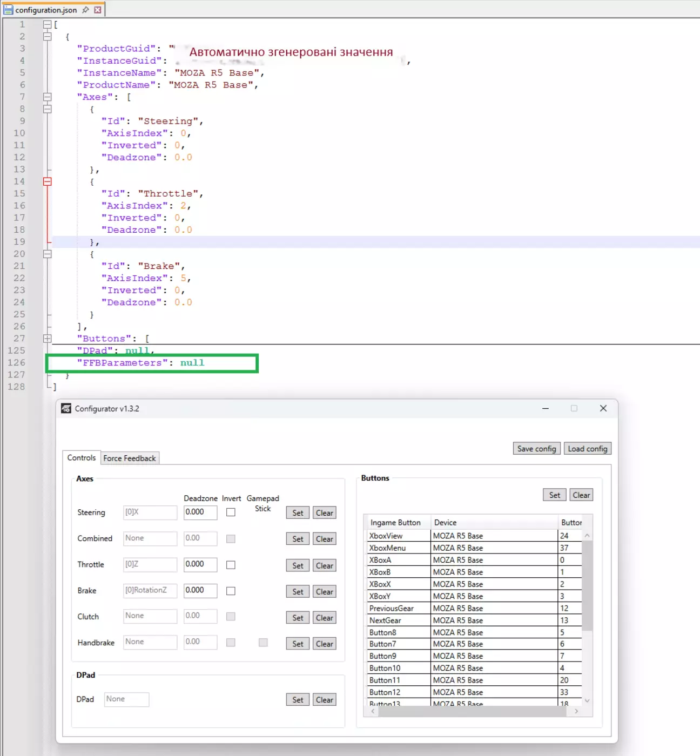700x756 pixels.
Task: Click the Buttons panel Set button
Action: click(x=555, y=495)
